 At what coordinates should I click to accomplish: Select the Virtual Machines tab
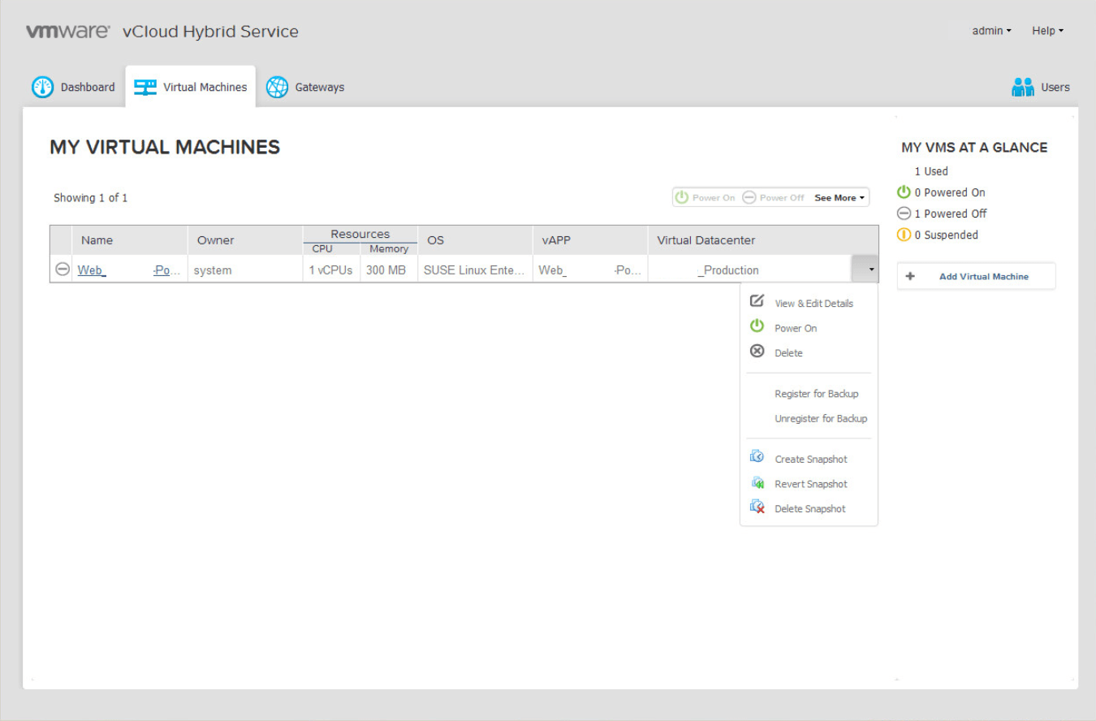191,87
